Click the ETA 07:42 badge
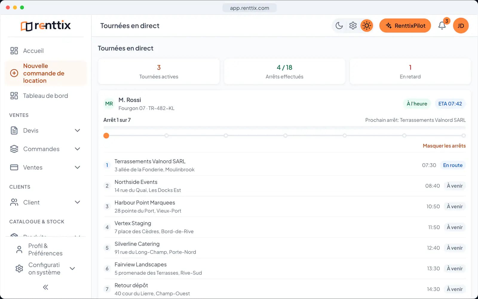 [x=450, y=104]
